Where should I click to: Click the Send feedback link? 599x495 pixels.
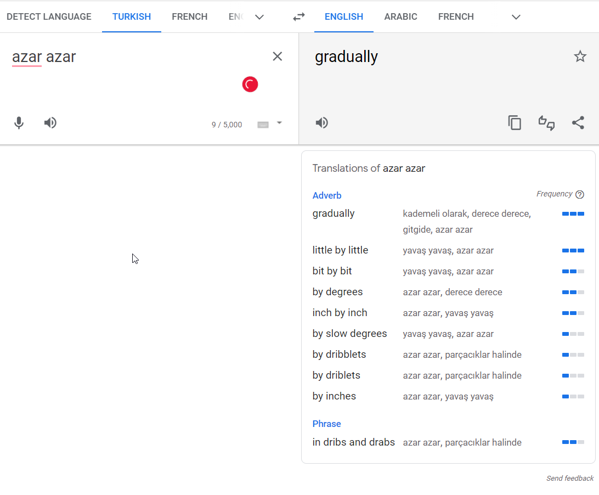[569, 479]
